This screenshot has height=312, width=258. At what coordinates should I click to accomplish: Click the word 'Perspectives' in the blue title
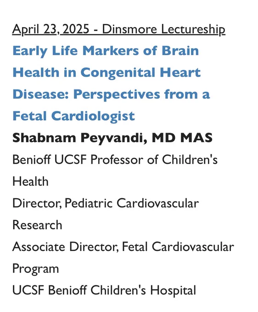[117, 95]
